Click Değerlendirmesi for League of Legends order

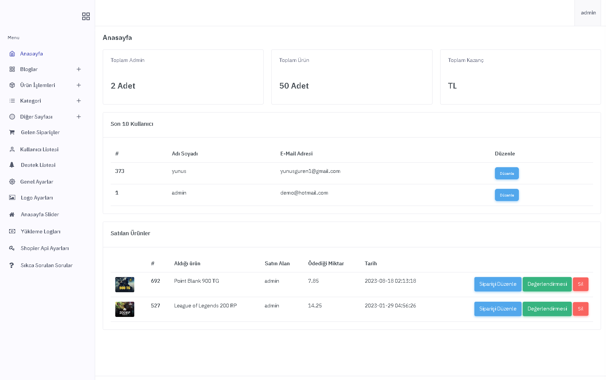click(x=547, y=309)
